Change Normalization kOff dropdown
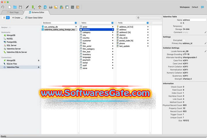This screenshot has width=207, height=138. point(185,70)
